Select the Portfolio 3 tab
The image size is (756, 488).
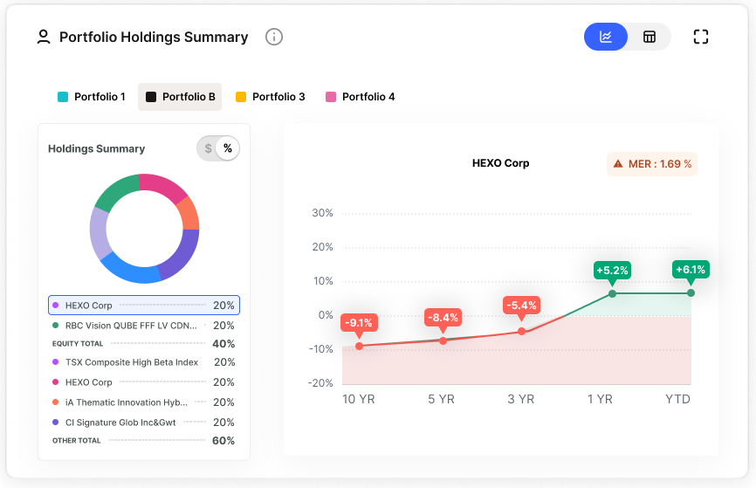coord(270,97)
